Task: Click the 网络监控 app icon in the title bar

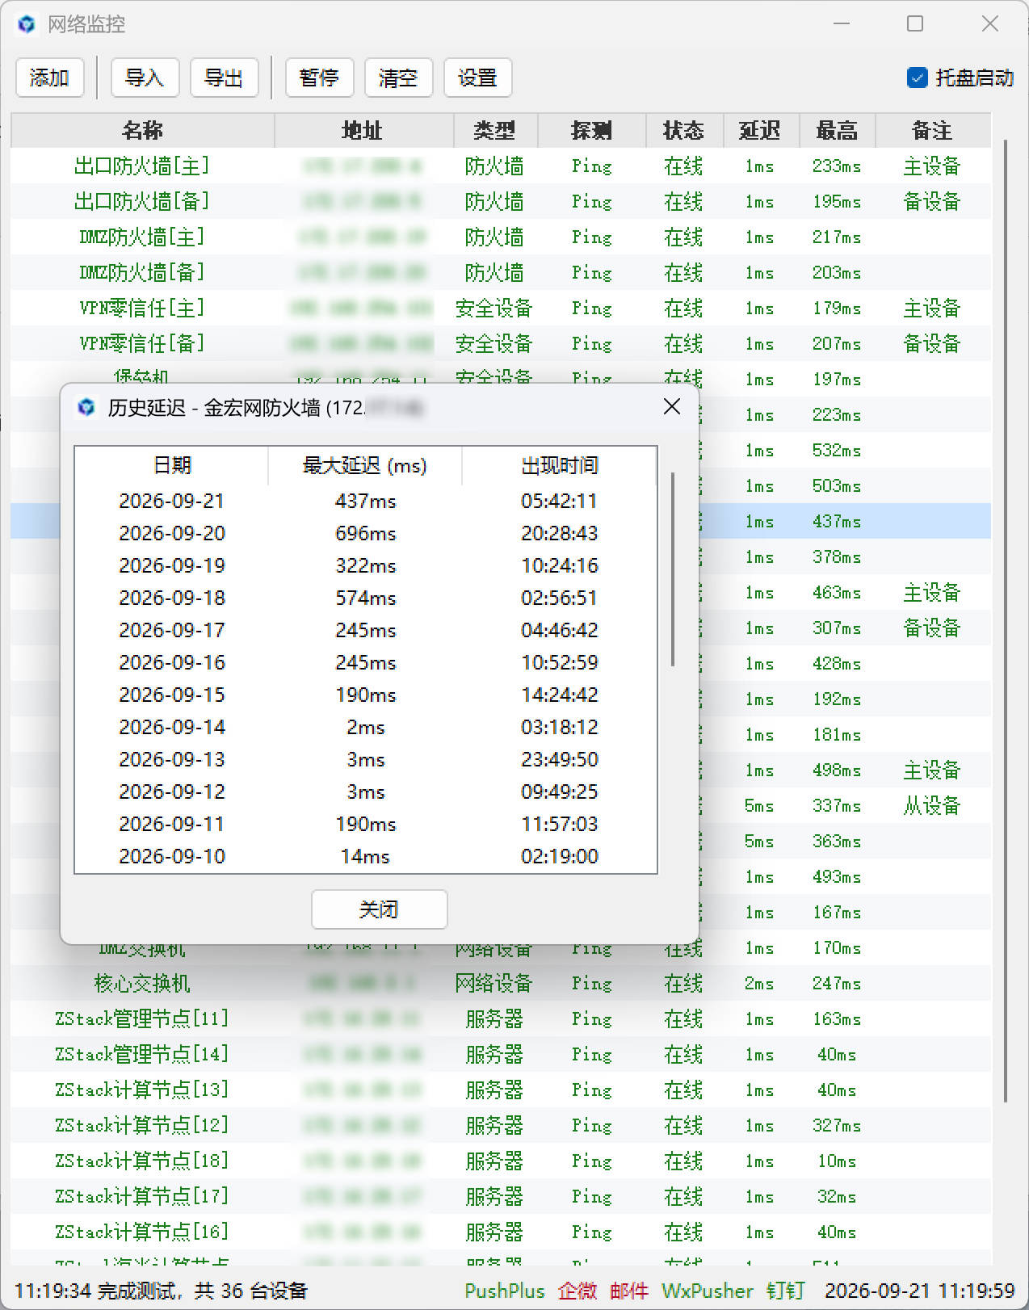Action: point(27,24)
